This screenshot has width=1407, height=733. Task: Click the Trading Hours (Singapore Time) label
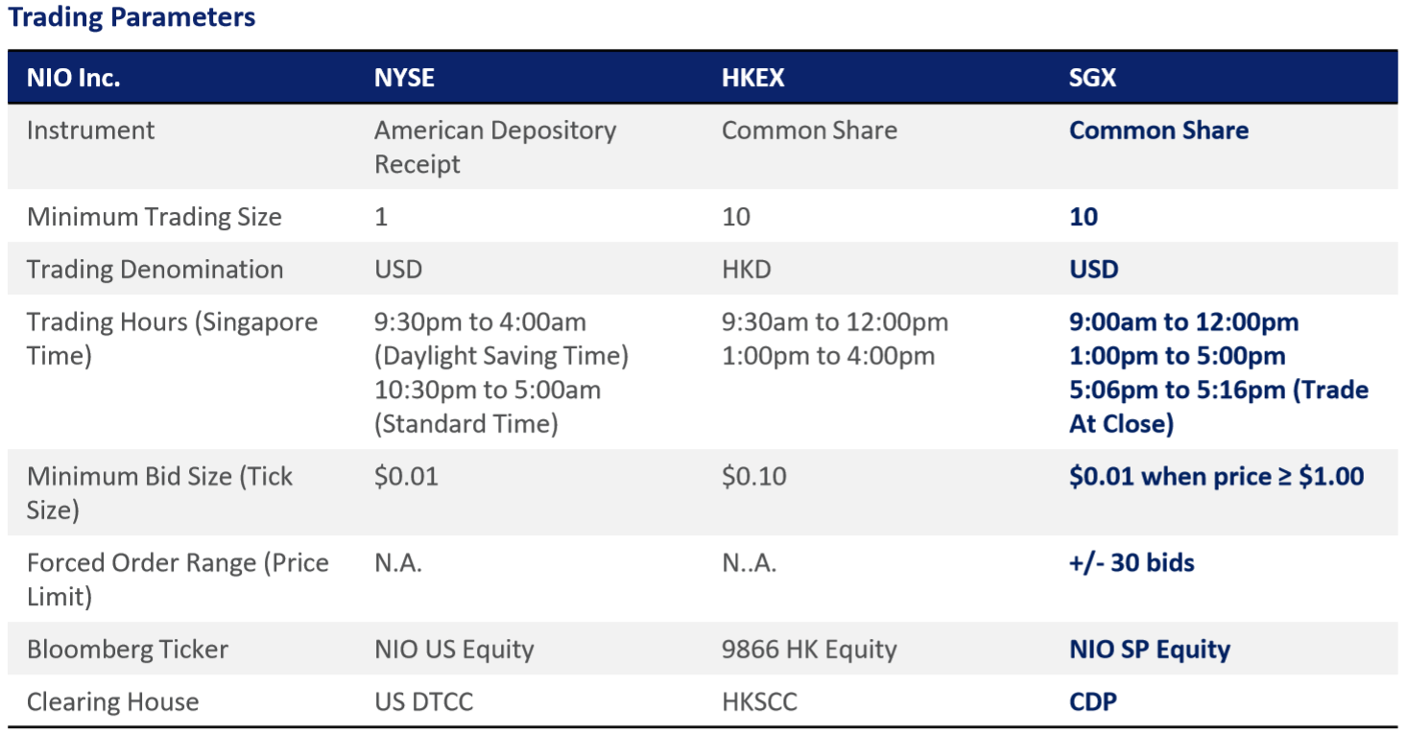click(x=172, y=339)
